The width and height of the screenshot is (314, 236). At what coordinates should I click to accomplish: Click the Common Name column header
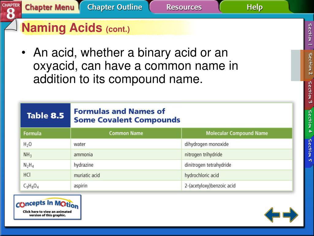[126, 133]
